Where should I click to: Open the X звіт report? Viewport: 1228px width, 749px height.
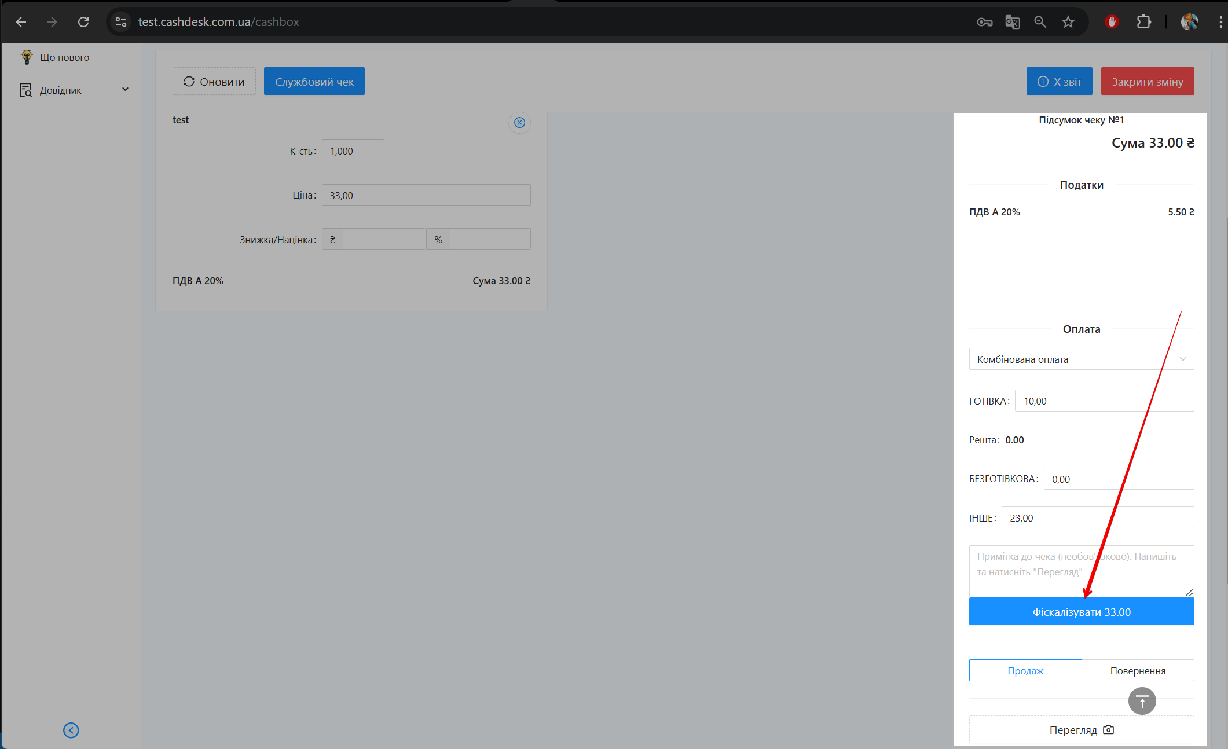pyautogui.click(x=1059, y=82)
